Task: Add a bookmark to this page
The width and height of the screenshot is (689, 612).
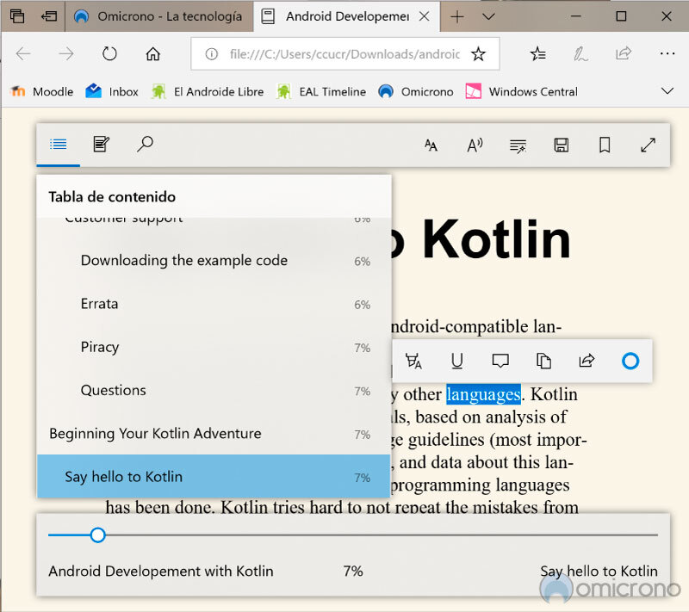Action: coord(605,145)
